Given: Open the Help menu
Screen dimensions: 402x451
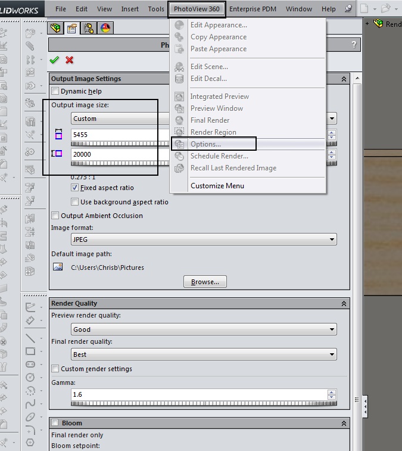Looking at the screenshot, I should click(328, 9).
